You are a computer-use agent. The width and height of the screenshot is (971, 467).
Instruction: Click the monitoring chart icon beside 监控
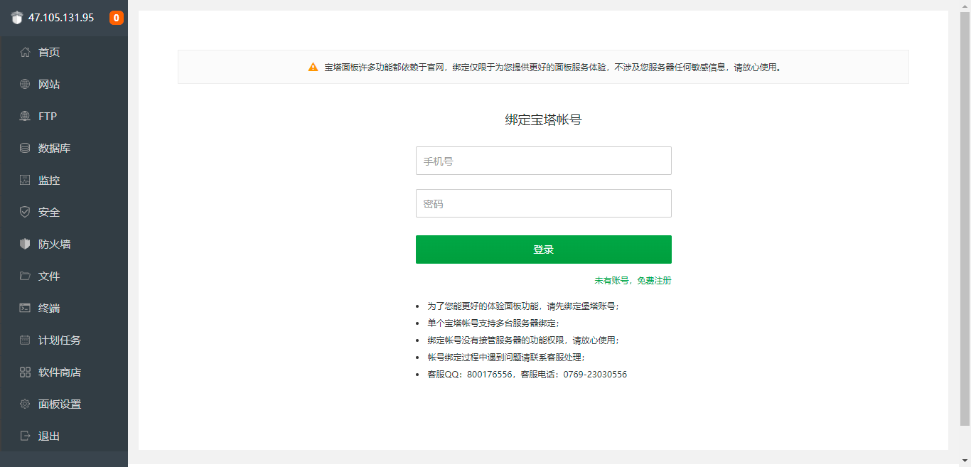tap(25, 180)
